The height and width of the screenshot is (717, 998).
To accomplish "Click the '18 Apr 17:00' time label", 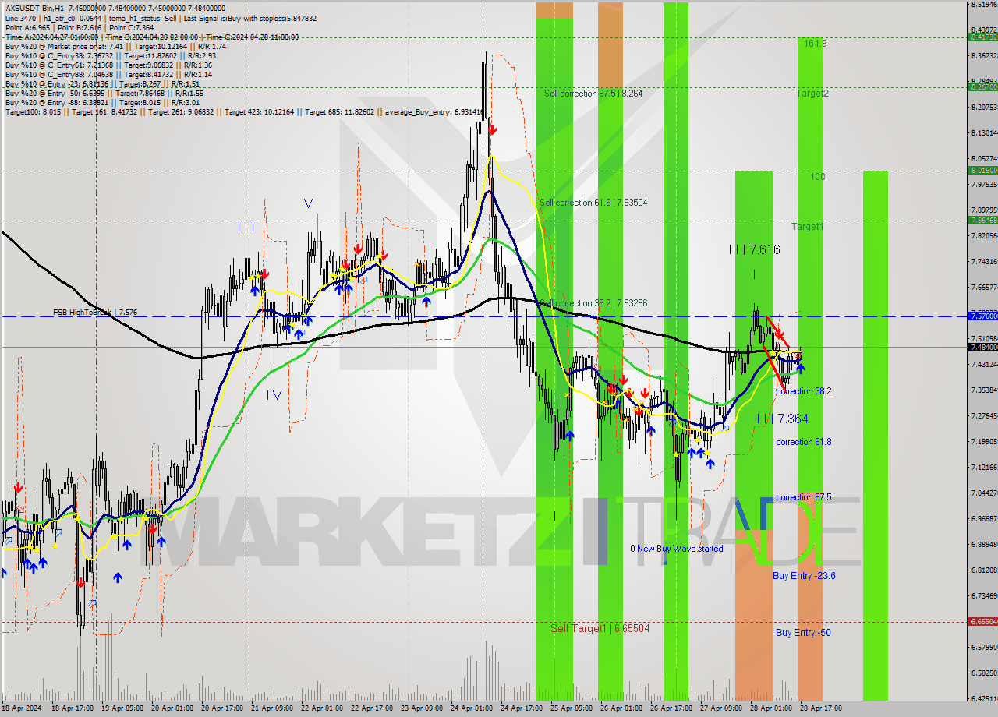I will [73, 708].
